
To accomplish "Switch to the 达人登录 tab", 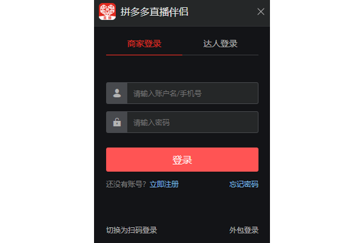I will coord(220,44).
